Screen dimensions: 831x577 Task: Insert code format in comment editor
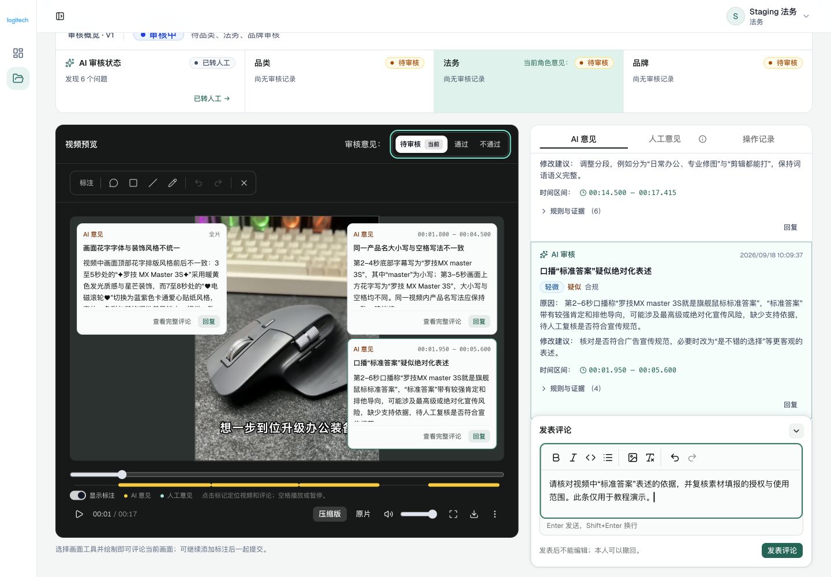click(x=590, y=458)
